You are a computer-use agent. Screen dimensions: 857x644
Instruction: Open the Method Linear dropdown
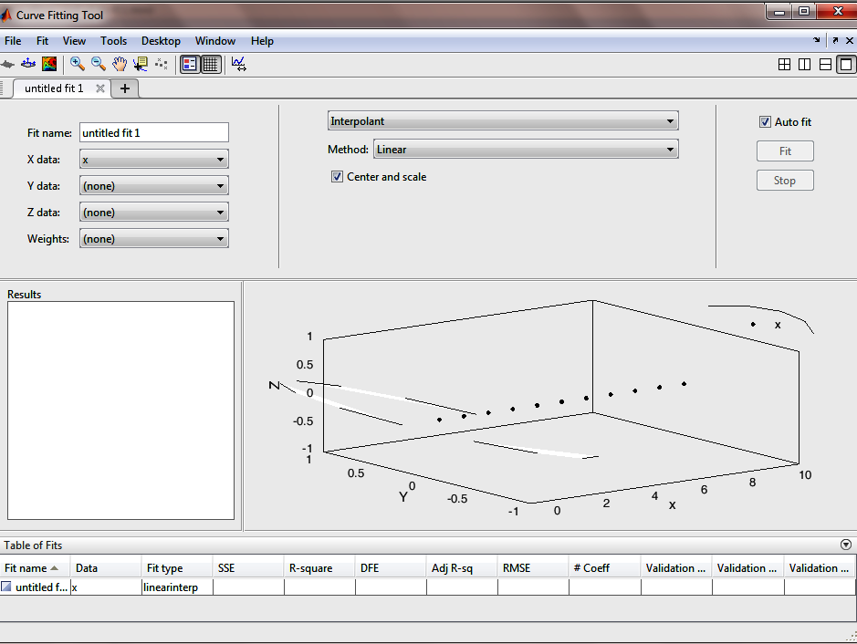525,150
